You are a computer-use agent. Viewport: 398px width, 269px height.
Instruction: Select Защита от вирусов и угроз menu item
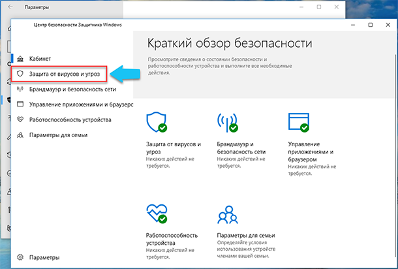point(65,74)
